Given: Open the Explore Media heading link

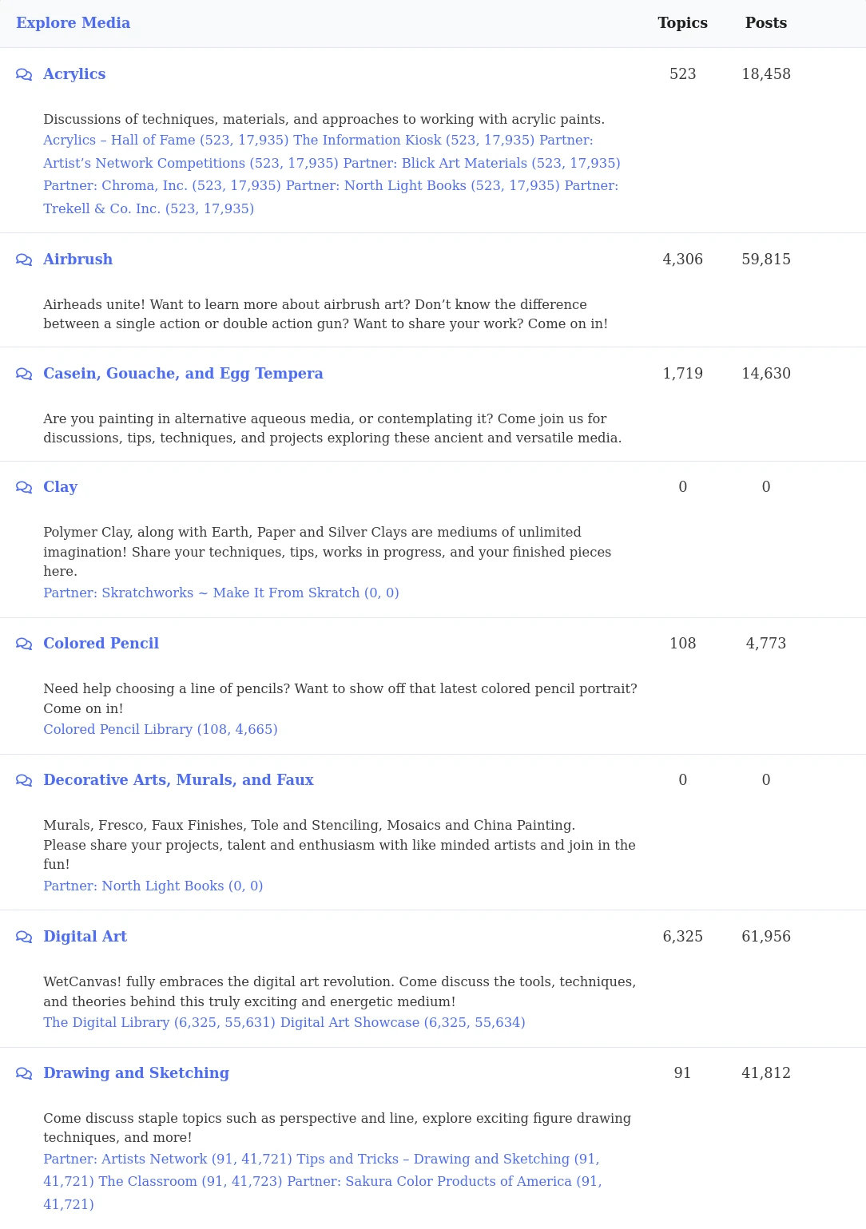Looking at the screenshot, I should tap(73, 23).
